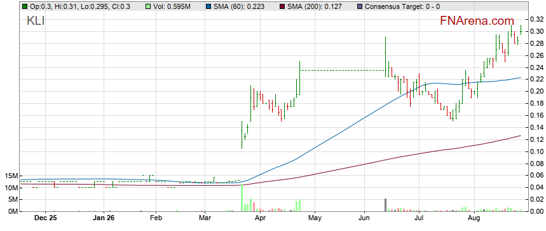Click the green dashed gap line between May and June
The image size is (546, 231).
[x=342, y=71]
